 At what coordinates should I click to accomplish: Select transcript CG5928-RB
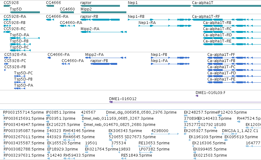pyautogui.click(x=14, y=23)
